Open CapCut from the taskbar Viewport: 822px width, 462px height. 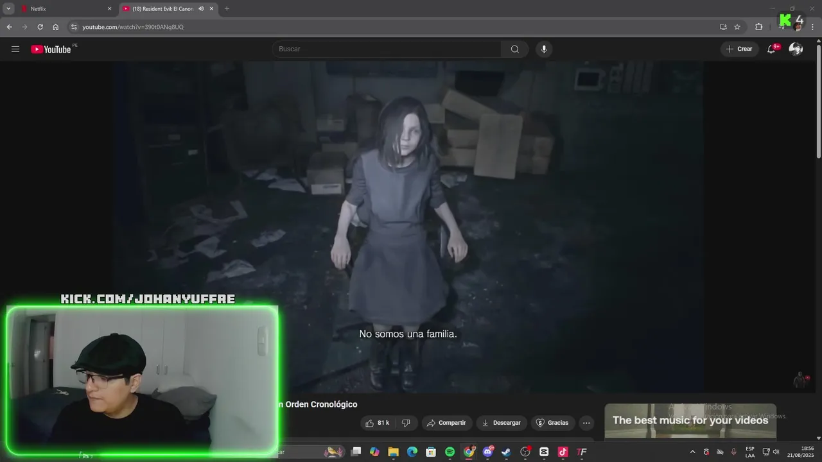coord(544,452)
